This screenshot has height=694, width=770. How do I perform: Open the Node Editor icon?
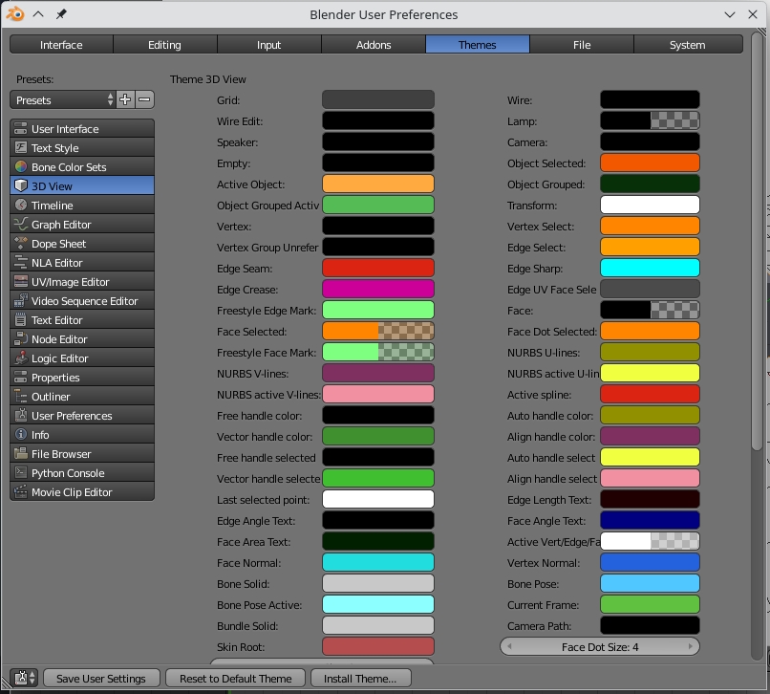pyautogui.click(x=21, y=339)
